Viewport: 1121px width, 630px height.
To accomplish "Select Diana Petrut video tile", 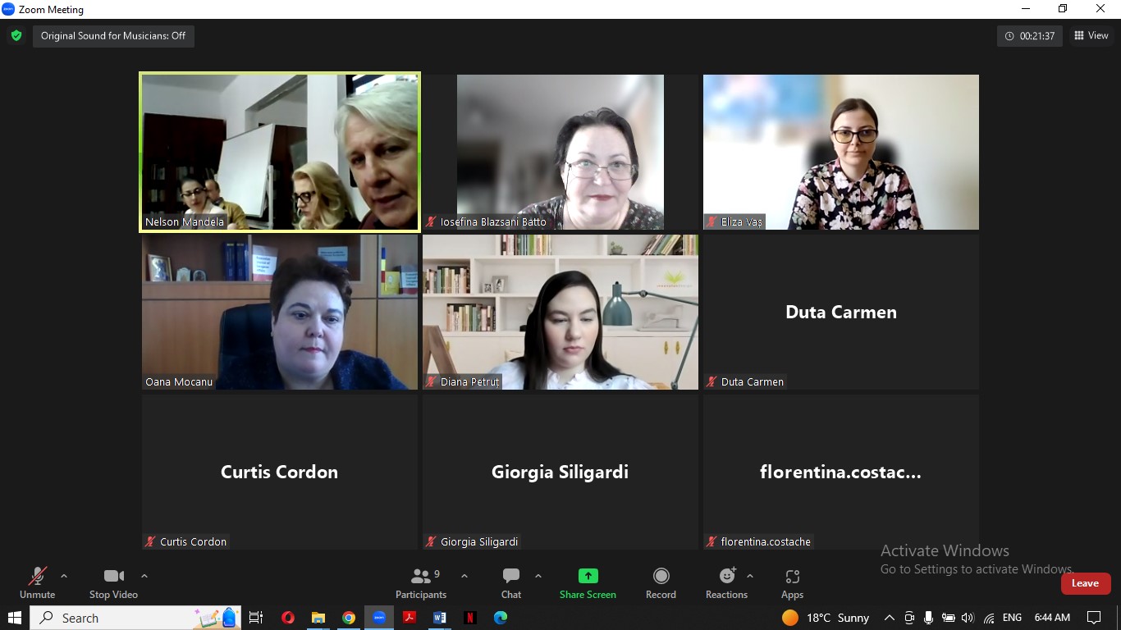I will [x=560, y=312].
